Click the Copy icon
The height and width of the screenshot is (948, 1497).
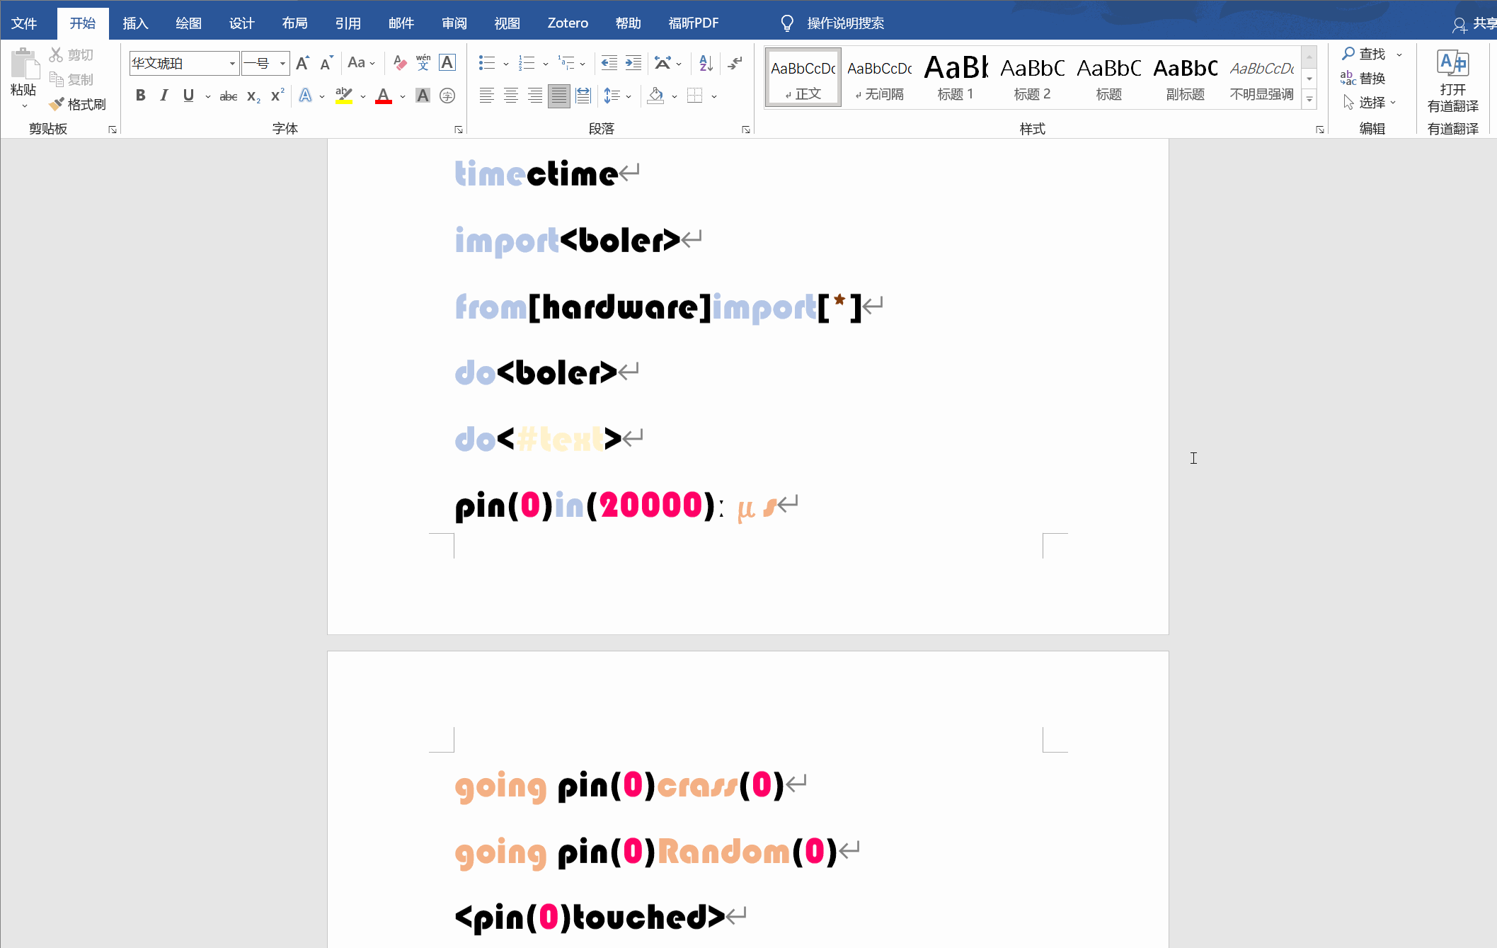coord(57,79)
